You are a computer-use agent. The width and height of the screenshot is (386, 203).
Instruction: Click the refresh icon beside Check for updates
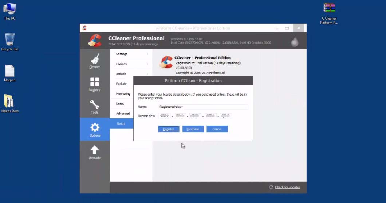[x=271, y=187]
